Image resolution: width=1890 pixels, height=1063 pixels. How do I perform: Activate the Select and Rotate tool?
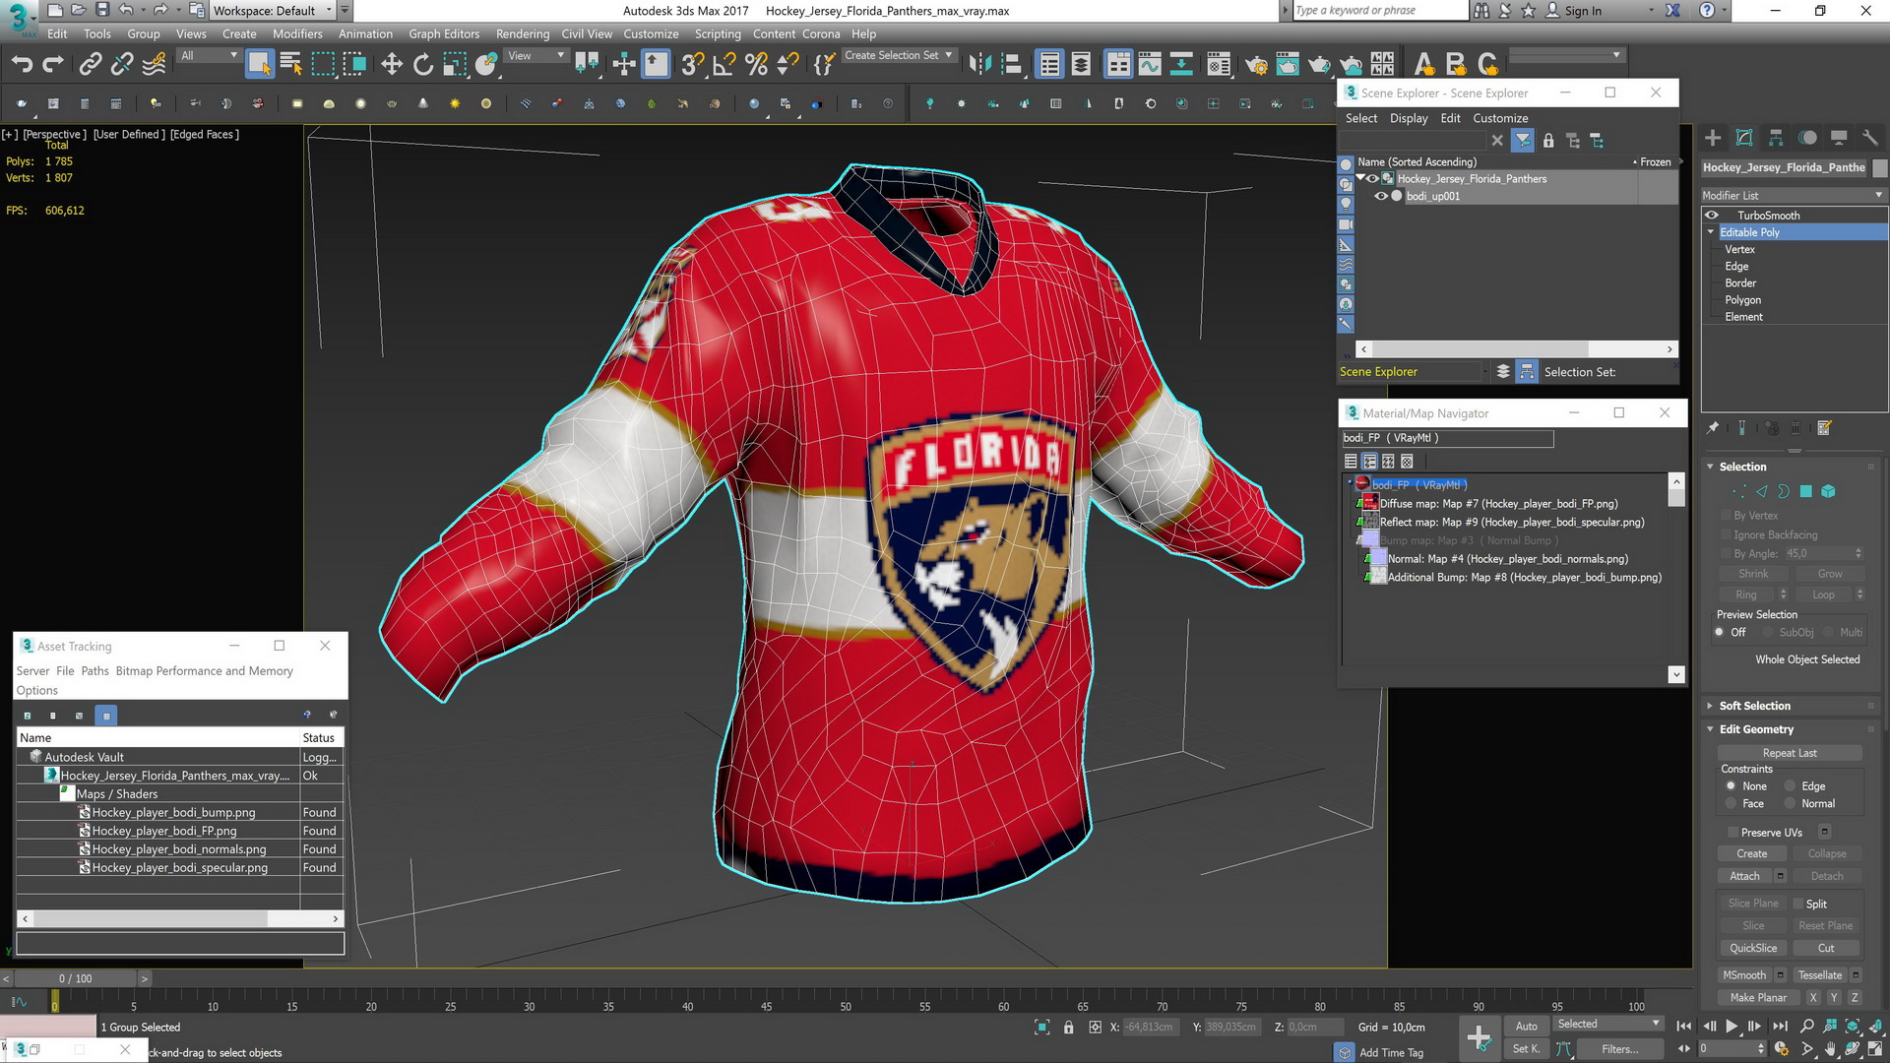tap(423, 65)
